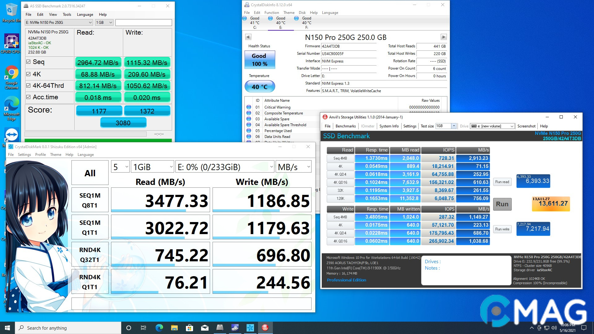Disable the Acc.time test checkbox
This screenshot has height=334, width=594.
pos(28,97)
